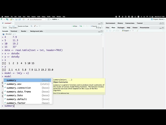Switch to the Packages tab

(x=121, y=28)
